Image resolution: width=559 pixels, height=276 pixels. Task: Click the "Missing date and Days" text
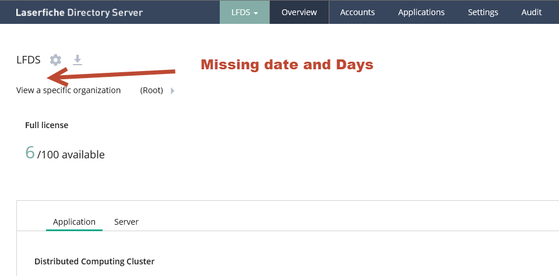pyautogui.click(x=287, y=65)
